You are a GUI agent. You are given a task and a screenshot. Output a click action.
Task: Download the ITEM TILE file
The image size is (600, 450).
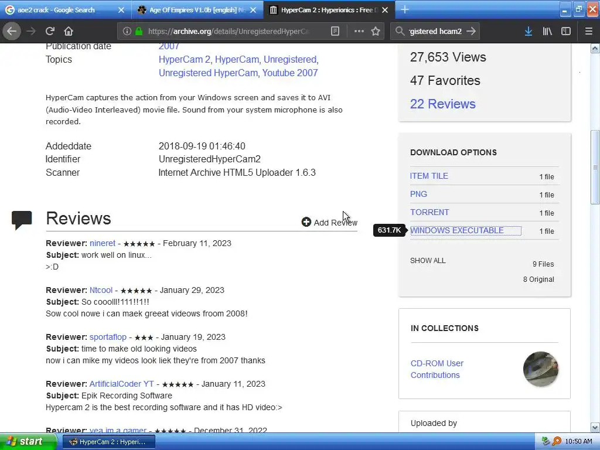coord(429,176)
